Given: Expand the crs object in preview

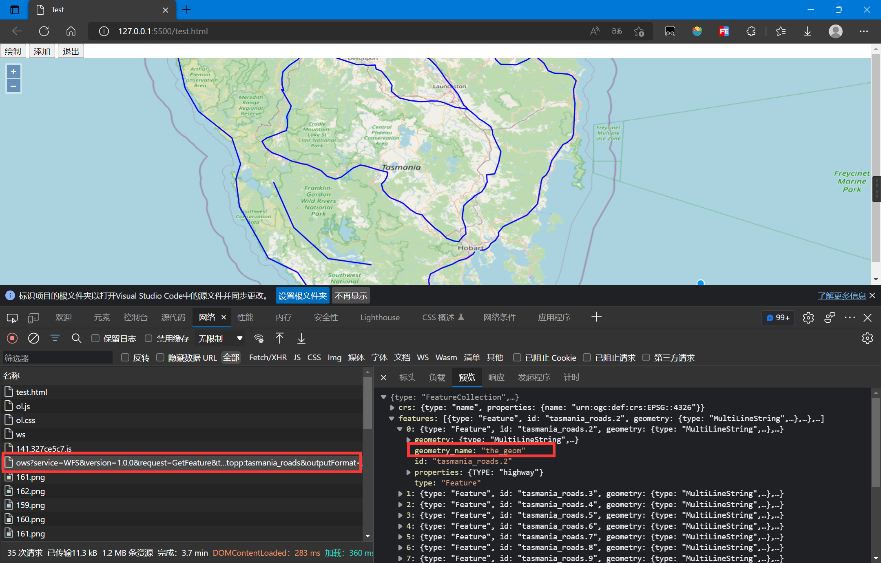Looking at the screenshot, I should (392, 408).
